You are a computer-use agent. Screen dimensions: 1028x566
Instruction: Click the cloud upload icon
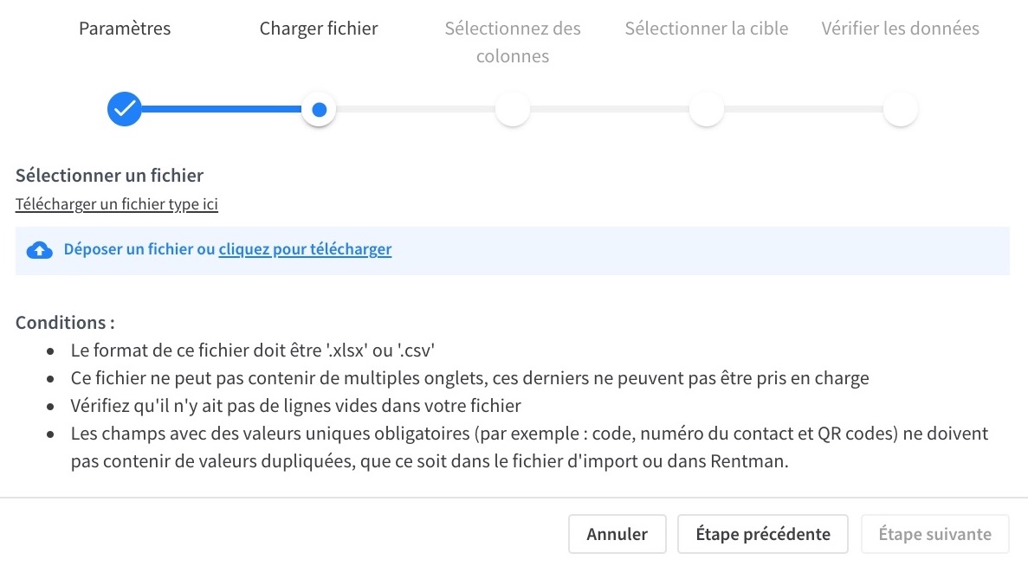39,250
